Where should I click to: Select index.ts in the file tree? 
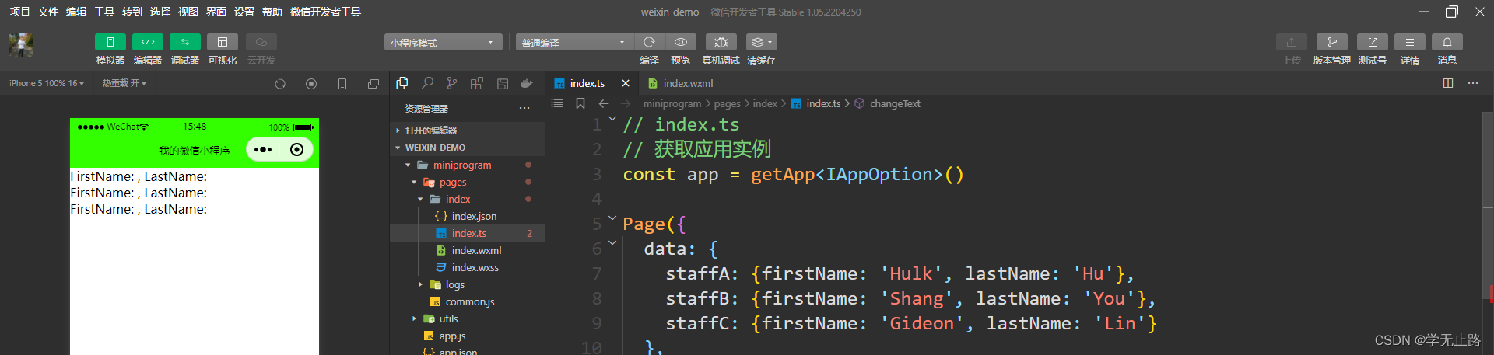click(467, 233)
